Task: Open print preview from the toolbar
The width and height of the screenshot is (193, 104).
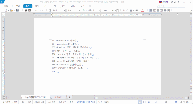Action: (x=29, y=10)
